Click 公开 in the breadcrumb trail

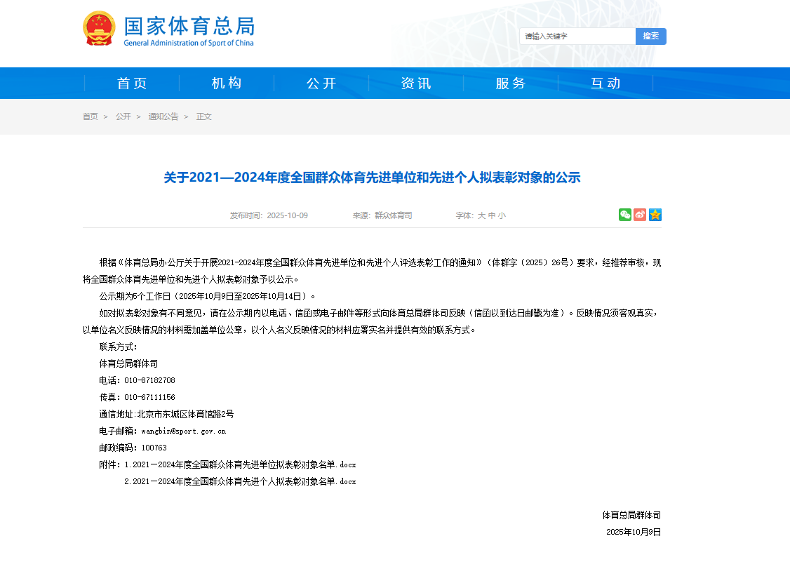123,116
